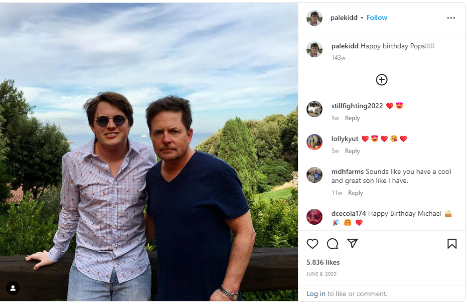The image size is (467, 304).
Task: Open stillfighting2022 profile avatar
Action: pos(314,109)
